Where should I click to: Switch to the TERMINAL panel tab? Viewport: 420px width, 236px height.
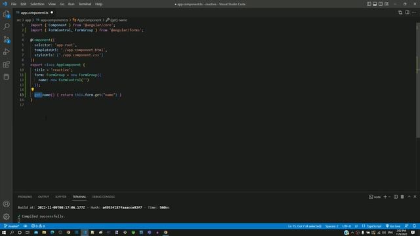pos(79,197)
